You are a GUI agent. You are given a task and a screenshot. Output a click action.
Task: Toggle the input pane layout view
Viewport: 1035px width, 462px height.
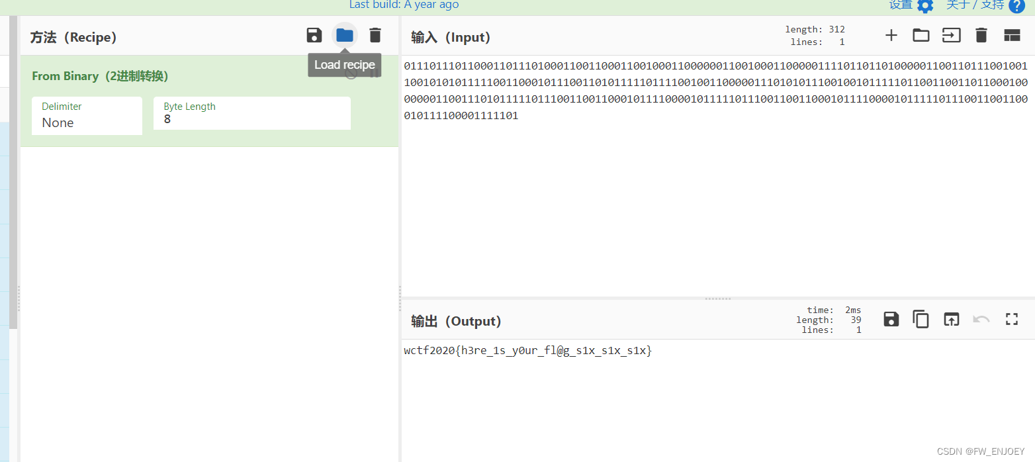1012,34
